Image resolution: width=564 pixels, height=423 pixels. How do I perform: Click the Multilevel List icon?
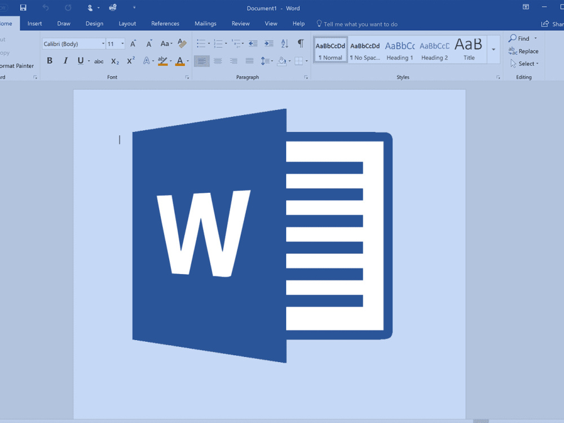pyautogui.click(x=236, y=43)
